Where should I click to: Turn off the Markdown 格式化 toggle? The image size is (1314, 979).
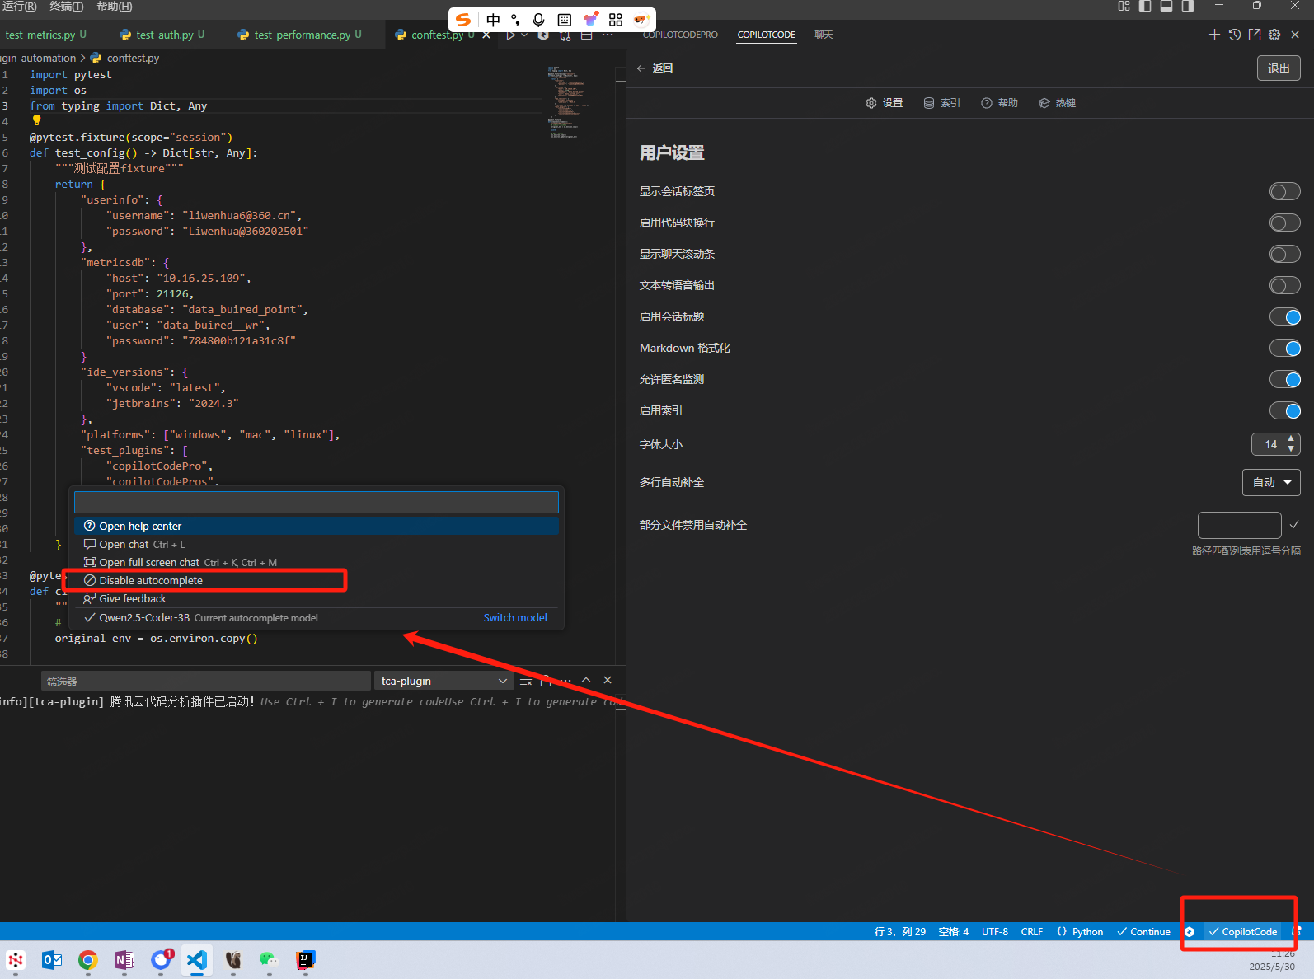point(1284,349)
